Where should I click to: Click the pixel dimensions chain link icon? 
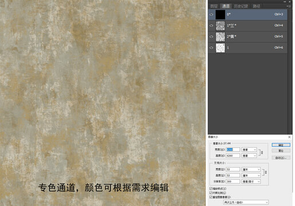[262, 153]
